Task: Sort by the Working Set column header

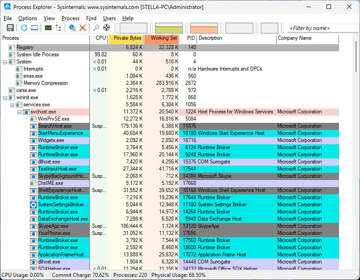Action: pyautogui.click(x=163, y=38)
